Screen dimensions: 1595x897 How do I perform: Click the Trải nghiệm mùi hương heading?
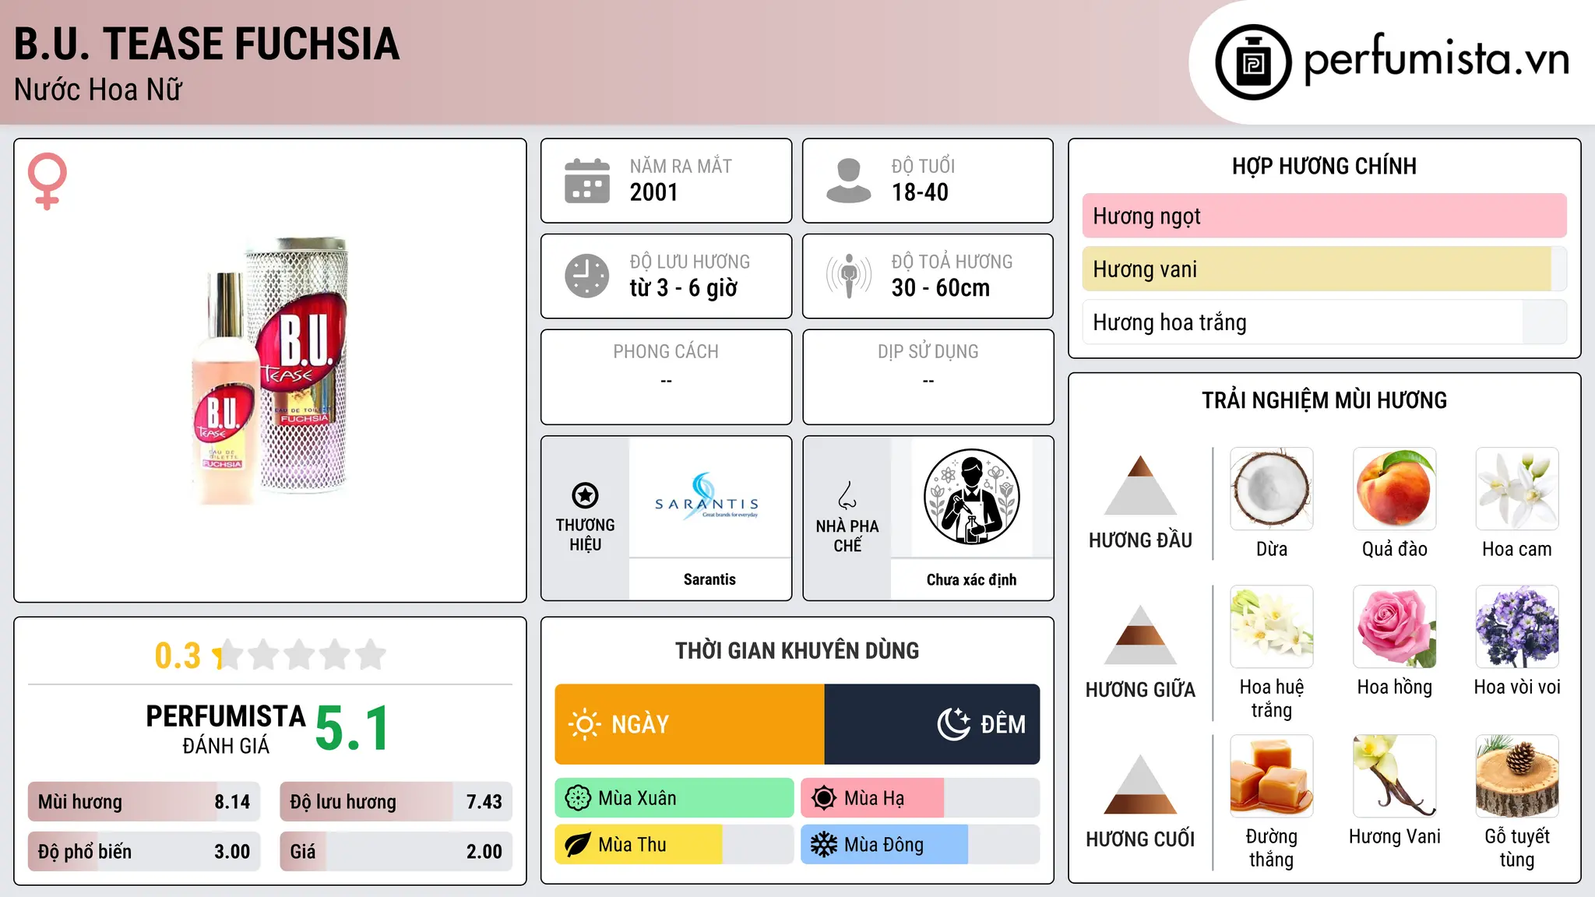pos(1324,400)
